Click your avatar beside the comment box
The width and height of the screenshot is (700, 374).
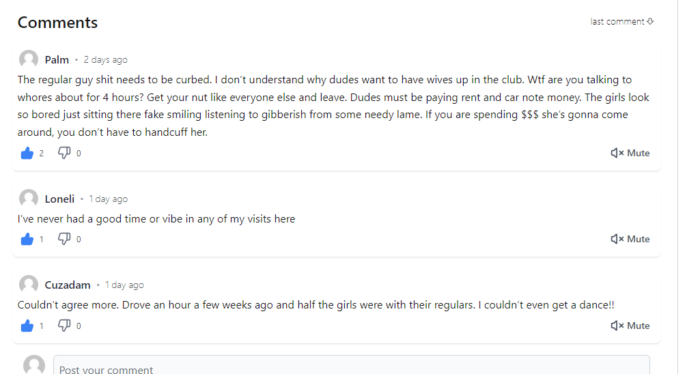(x=34, y=365)
